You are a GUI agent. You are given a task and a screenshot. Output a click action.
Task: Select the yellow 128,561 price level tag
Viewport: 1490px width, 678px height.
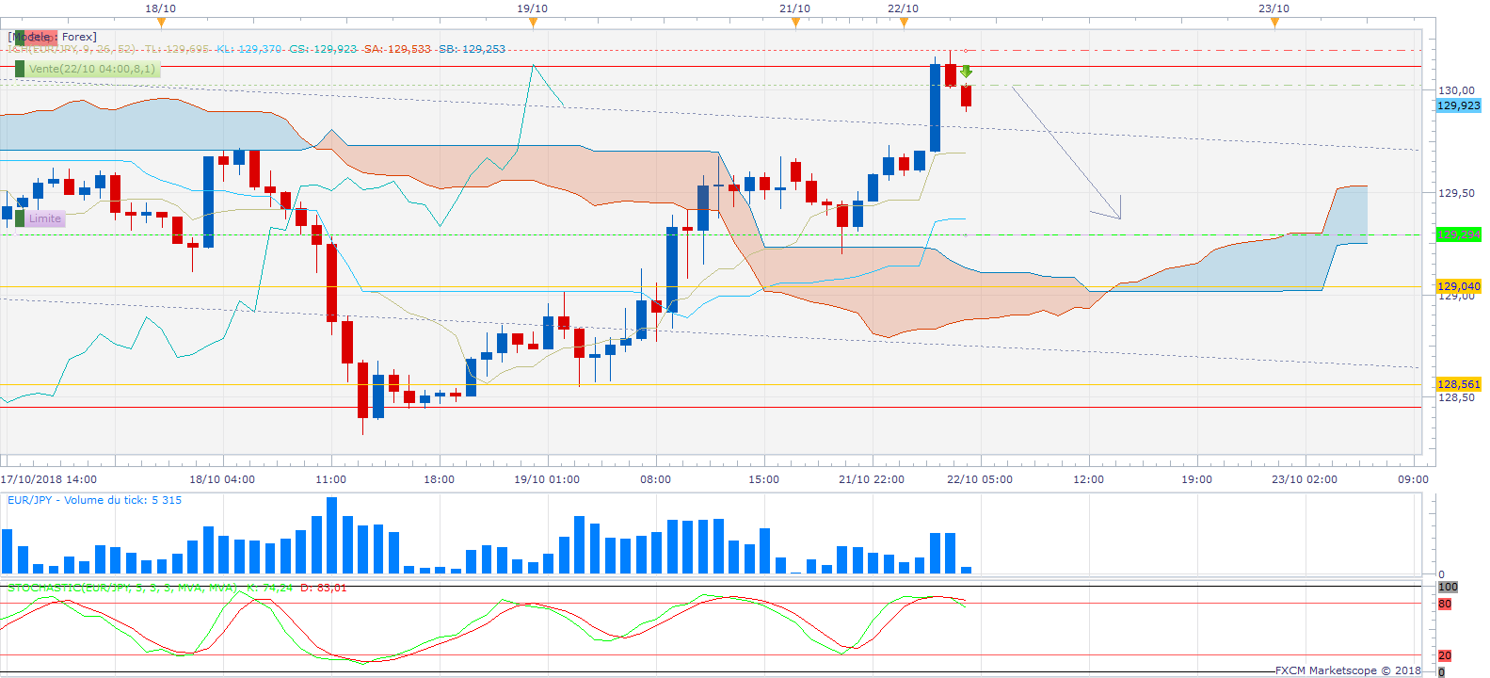coord(1459,384)
